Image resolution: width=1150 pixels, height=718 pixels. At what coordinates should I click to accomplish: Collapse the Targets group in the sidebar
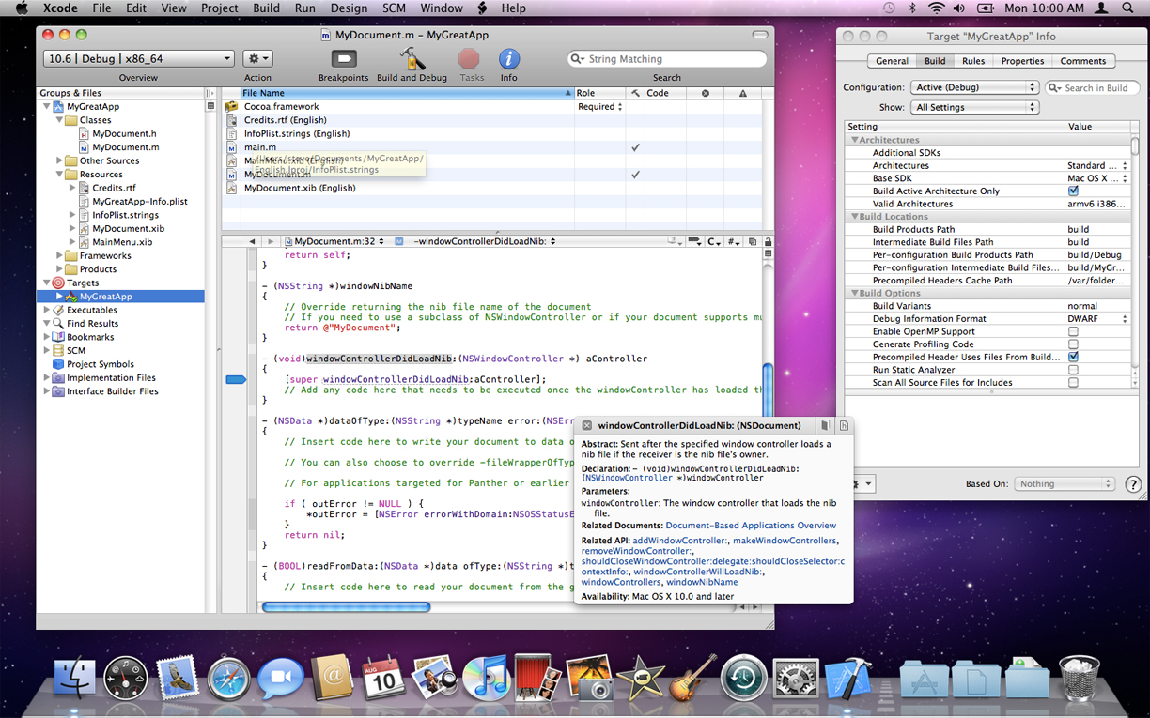coord(46,283)
